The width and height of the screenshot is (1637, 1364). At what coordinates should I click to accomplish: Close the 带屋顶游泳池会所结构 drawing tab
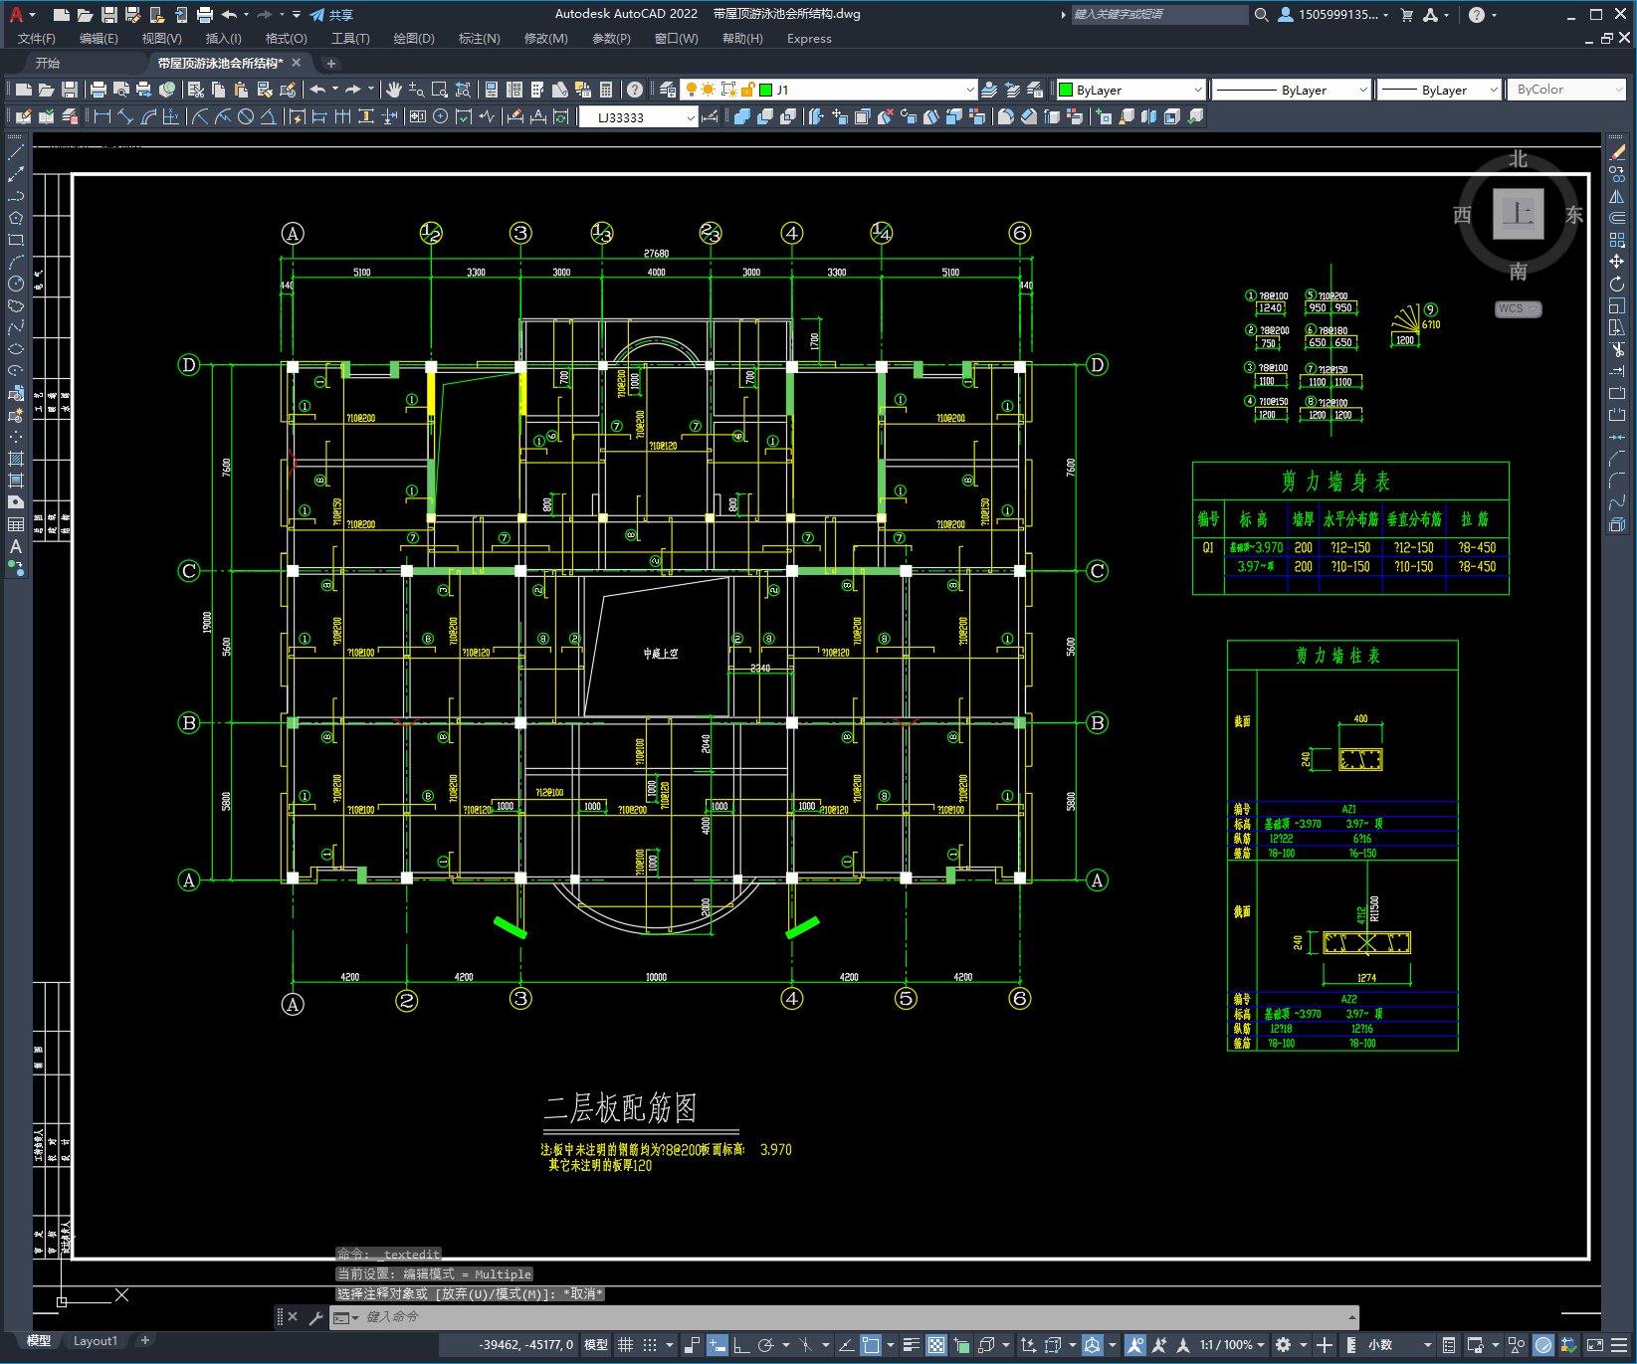(x=297, y=63)
